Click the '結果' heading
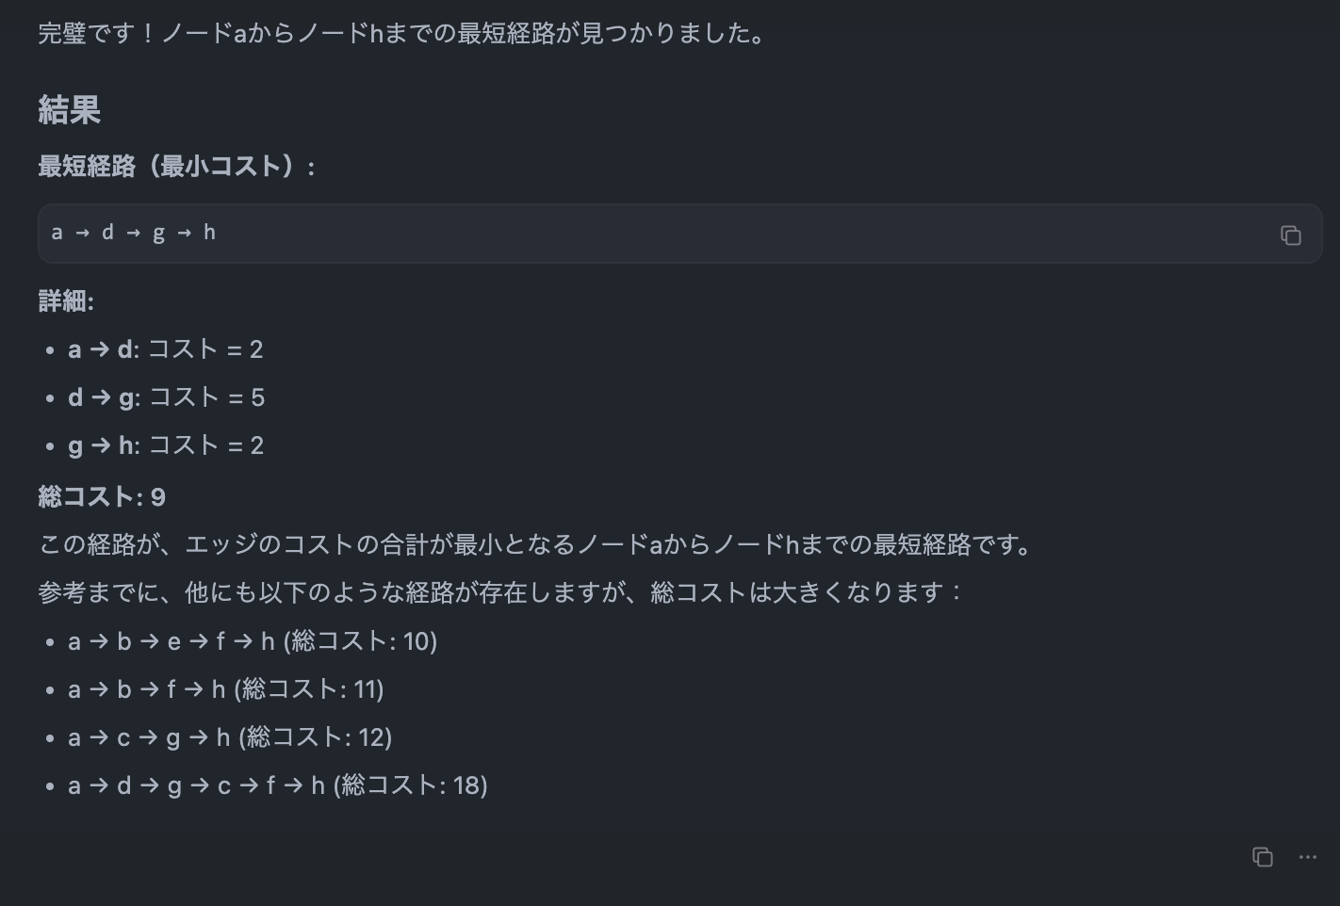 coord(69,111)
